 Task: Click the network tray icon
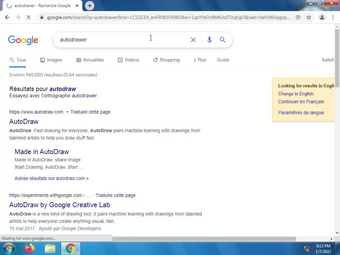306,249
